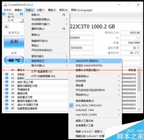Click the CrystalDiskInfo app icon in title bar

tap(5, 5)
